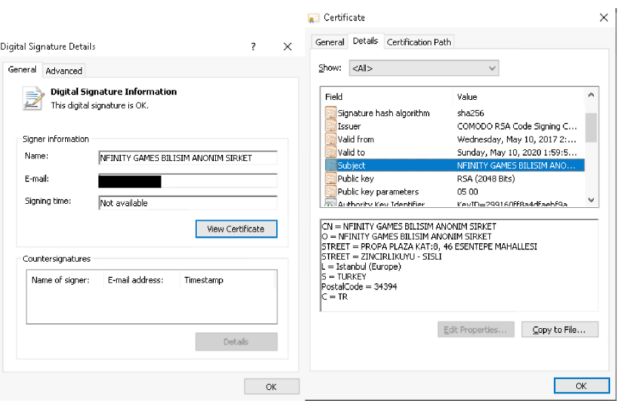621x409 pixels.
Task: Open the Show <All> dropdown
Action: 424,68
